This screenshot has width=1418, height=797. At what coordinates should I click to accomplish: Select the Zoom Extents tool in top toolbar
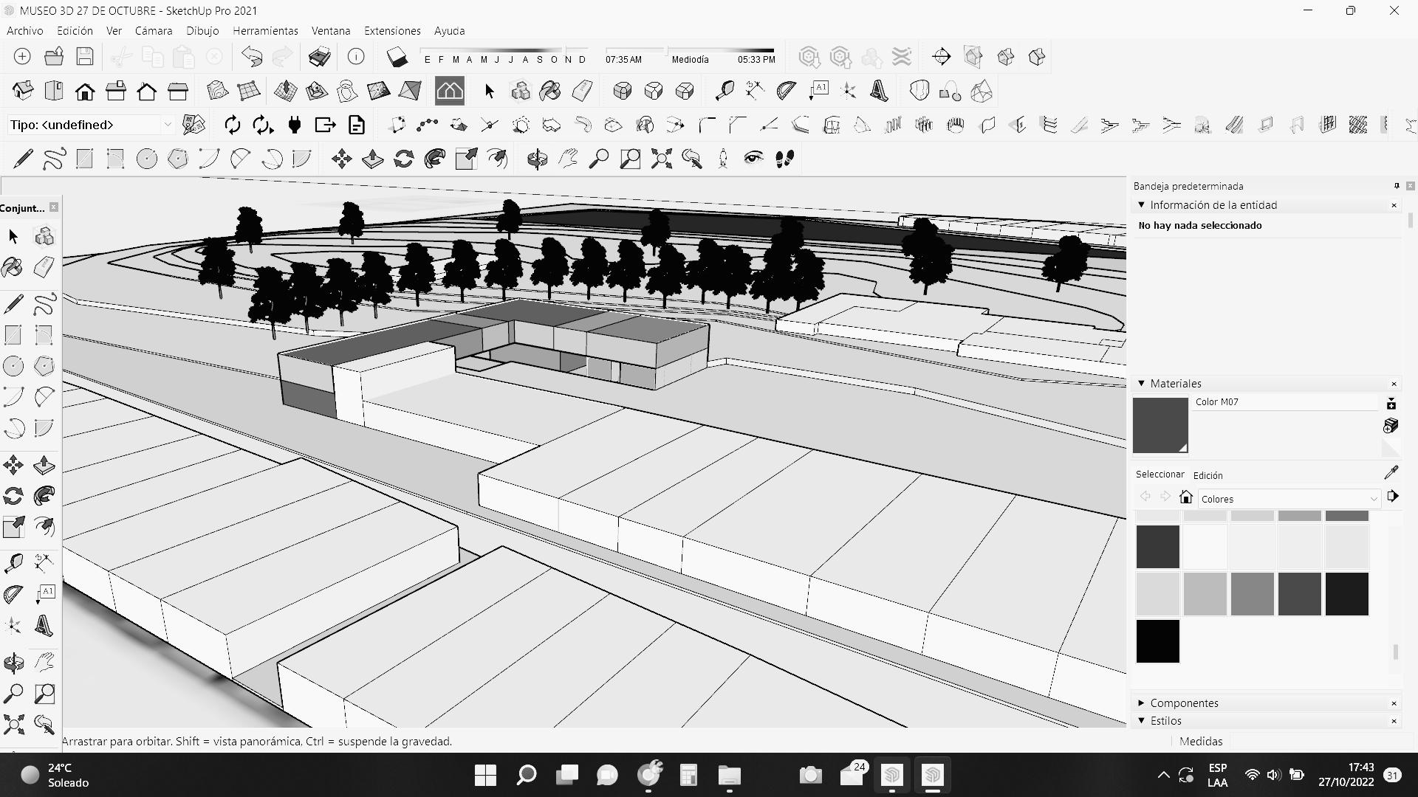point(661,159)
